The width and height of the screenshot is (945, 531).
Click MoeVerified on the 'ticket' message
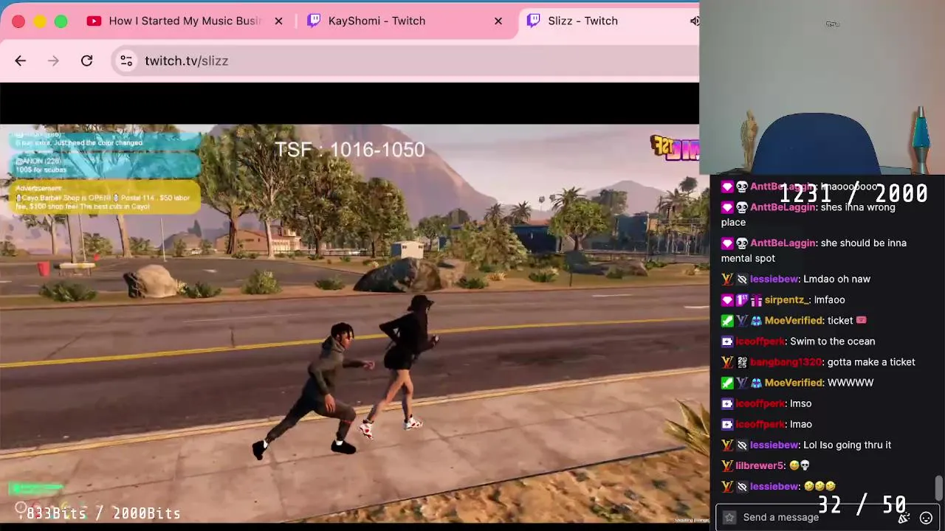point(794,321)
